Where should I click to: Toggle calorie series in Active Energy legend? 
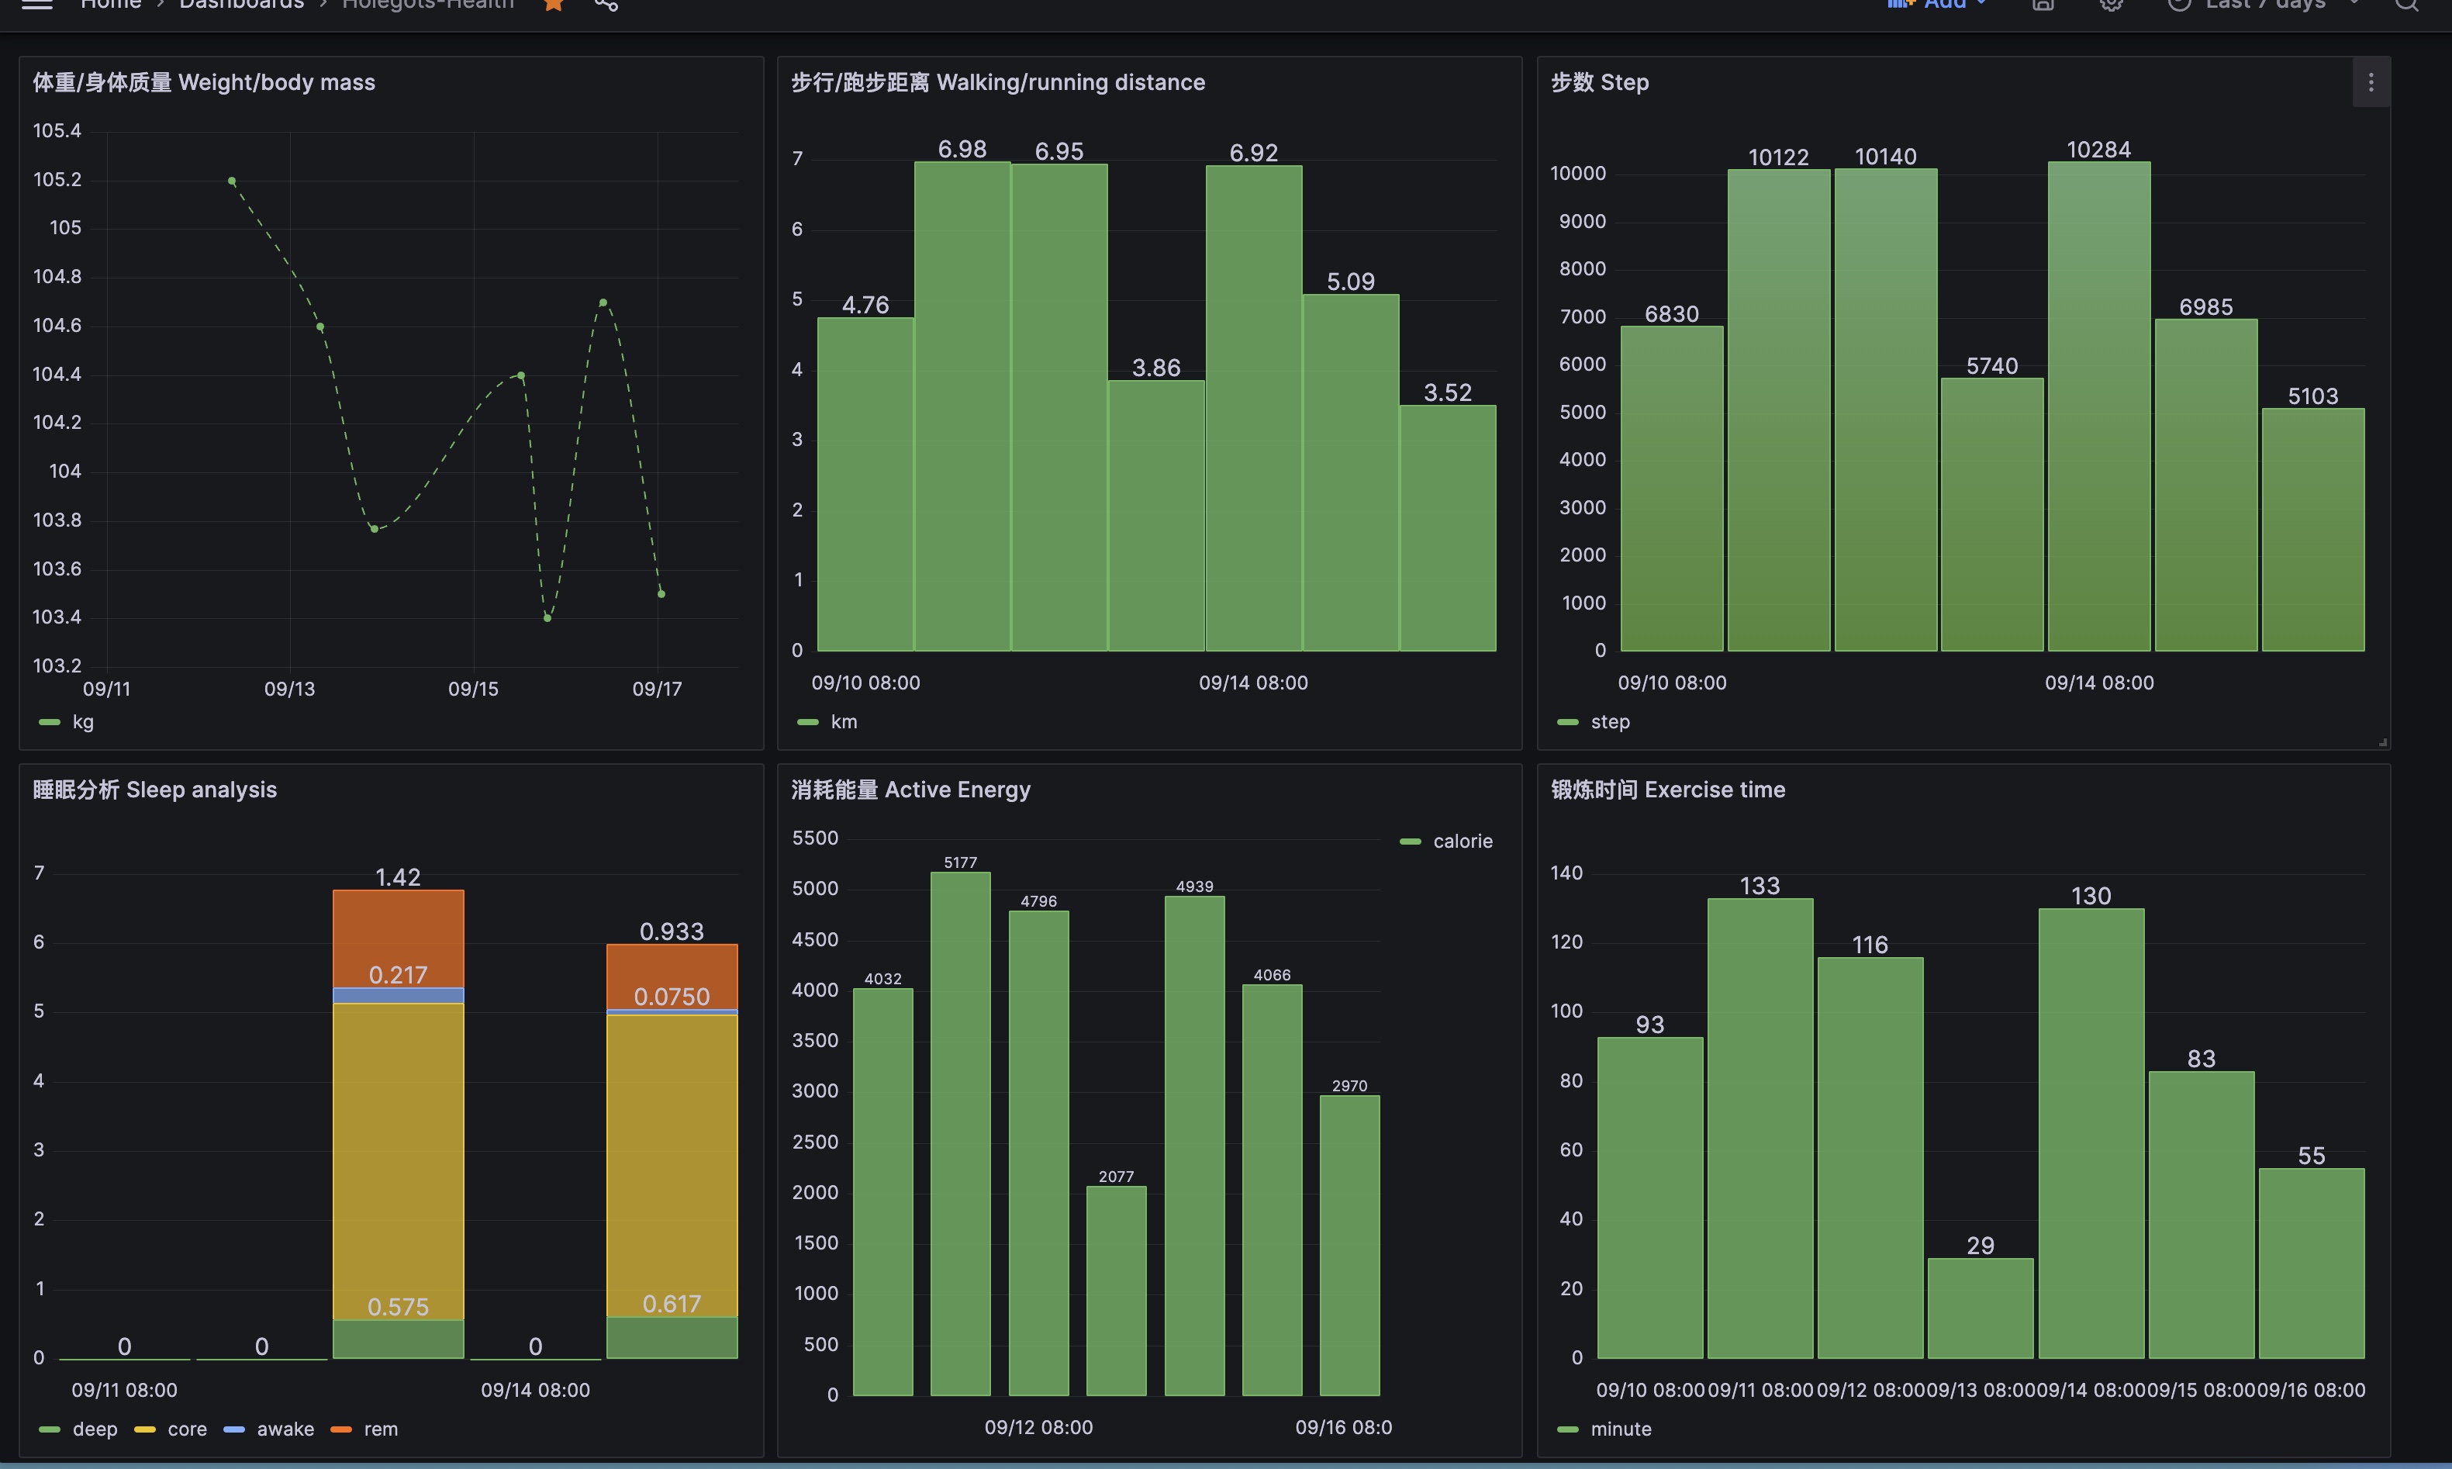pos(1462,841)
